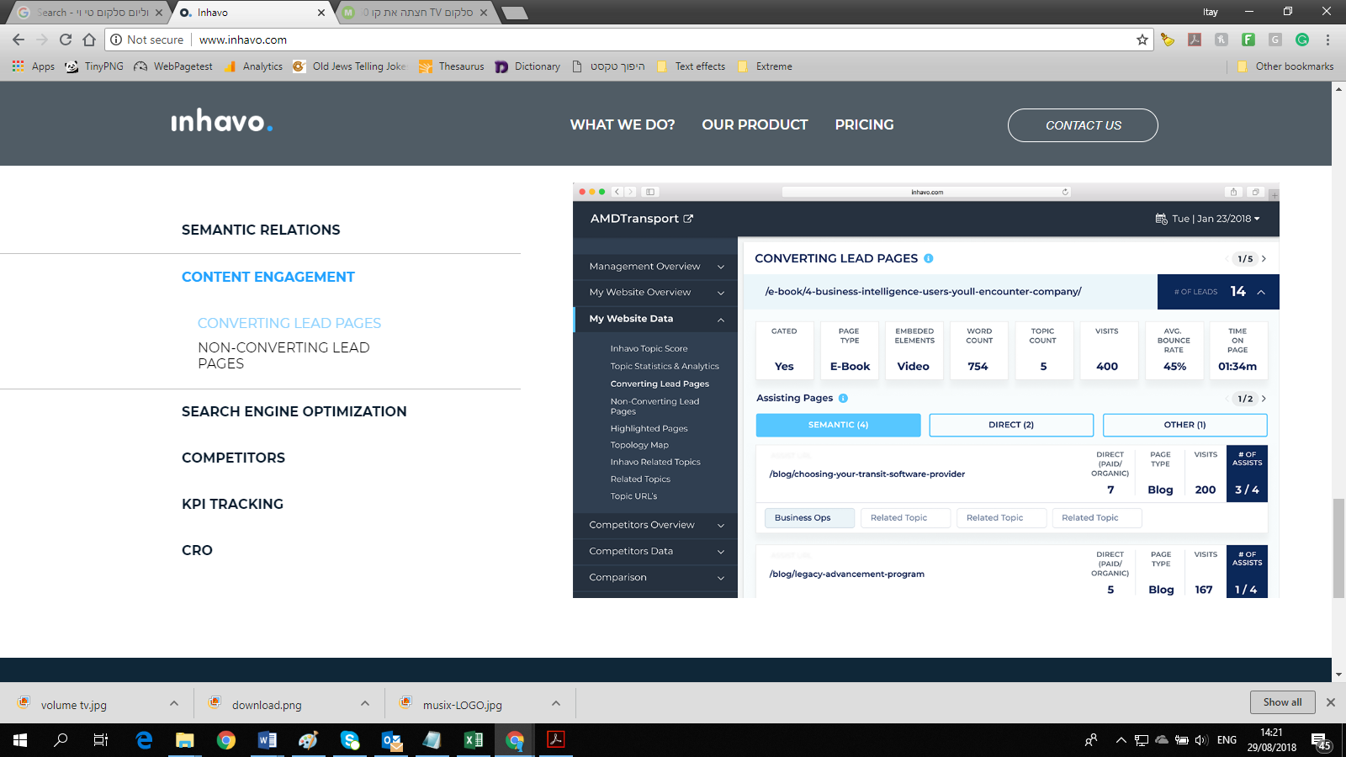The image size is (1346, 757).
Task: Click Show all downloads button
Action: 1282,702
